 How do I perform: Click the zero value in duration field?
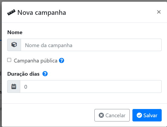click(26, 87)
